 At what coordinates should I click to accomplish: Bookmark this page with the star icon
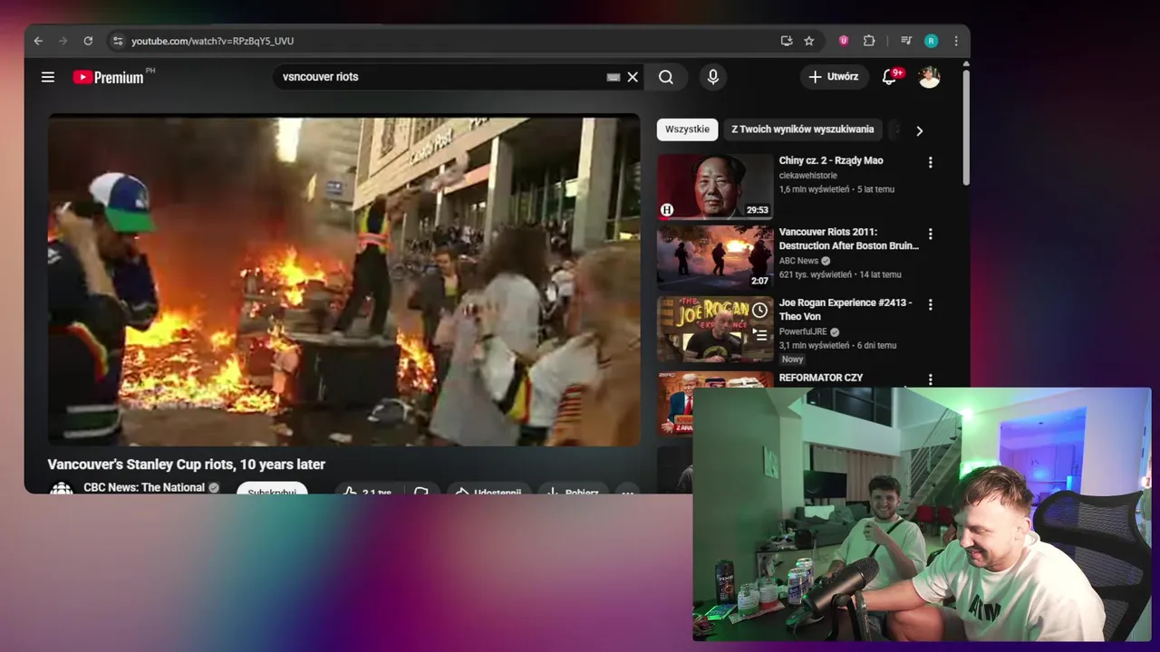809,41
